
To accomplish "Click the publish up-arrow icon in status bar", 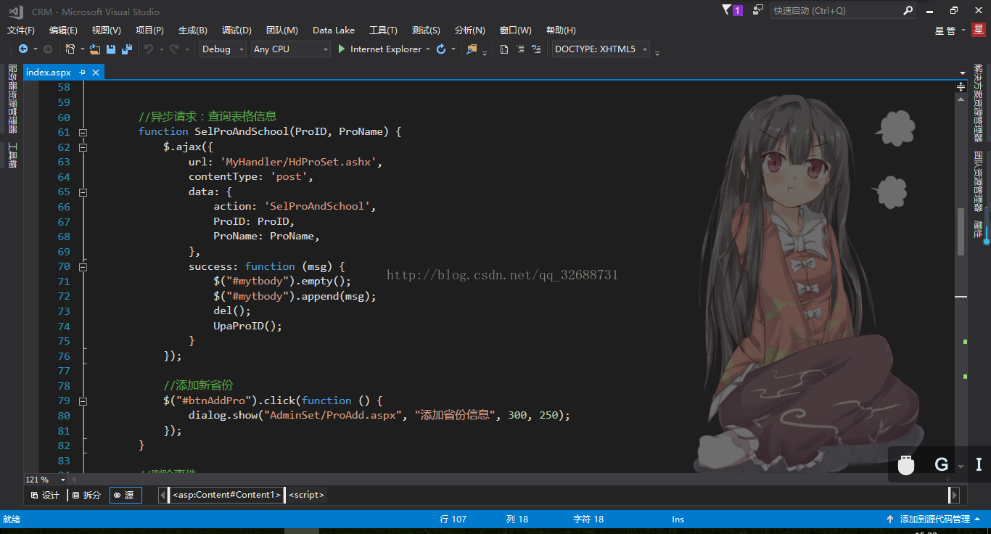I will pos(890,519).
